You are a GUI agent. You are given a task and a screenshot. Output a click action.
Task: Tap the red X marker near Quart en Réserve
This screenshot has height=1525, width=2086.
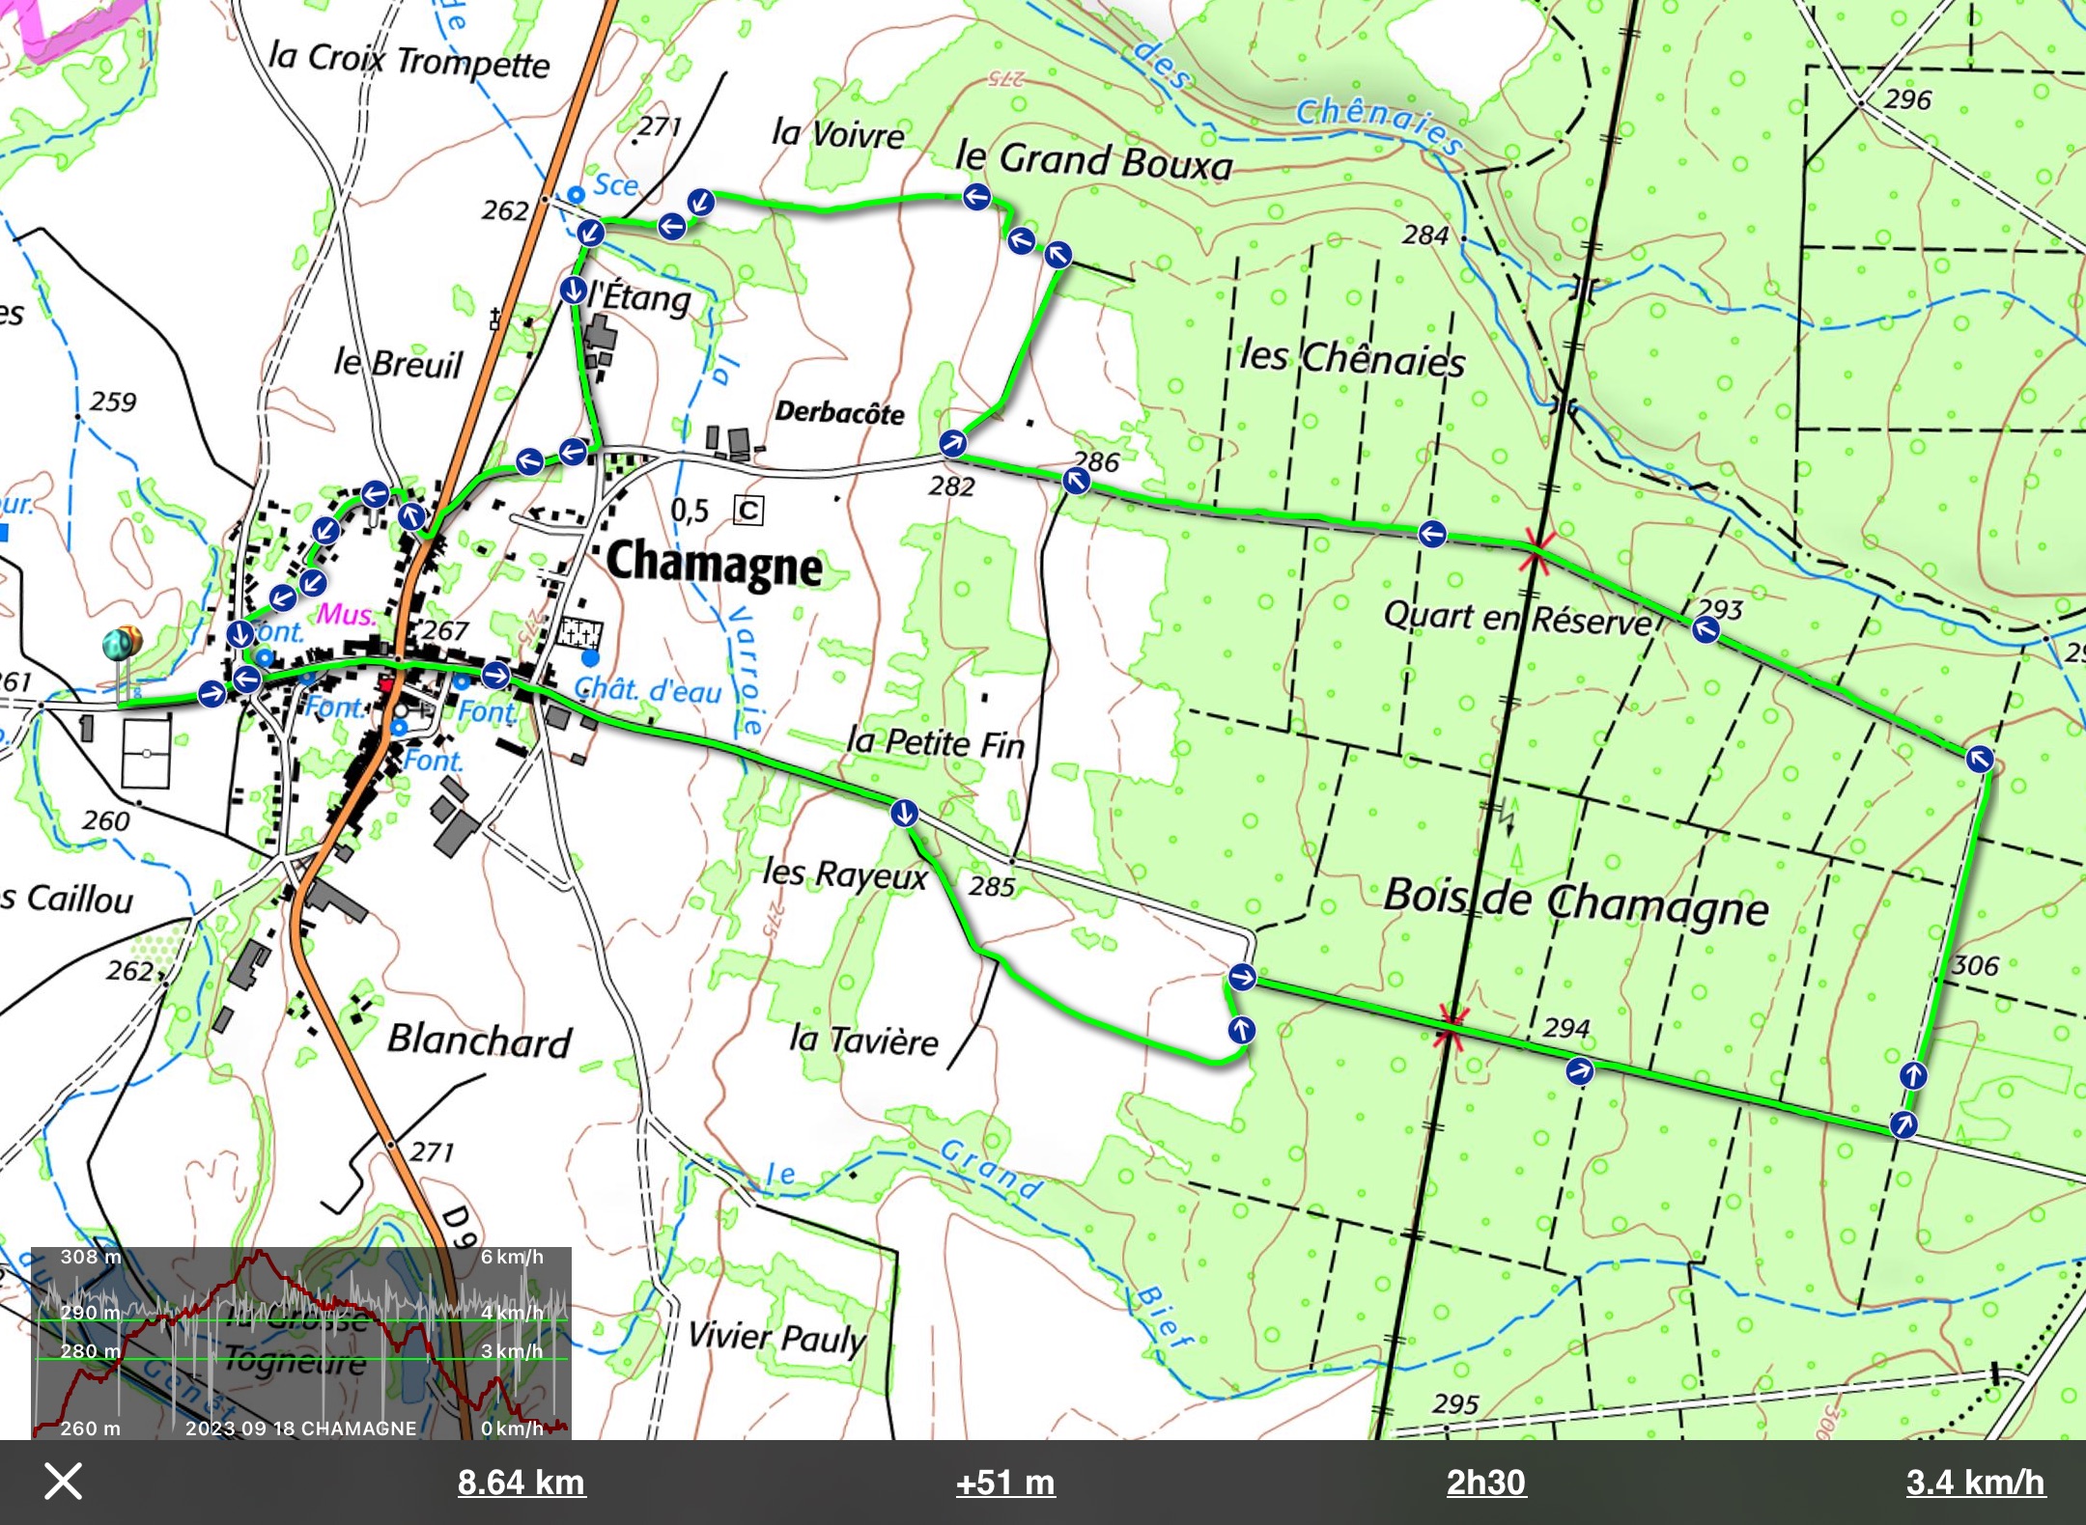(1536, 548)
